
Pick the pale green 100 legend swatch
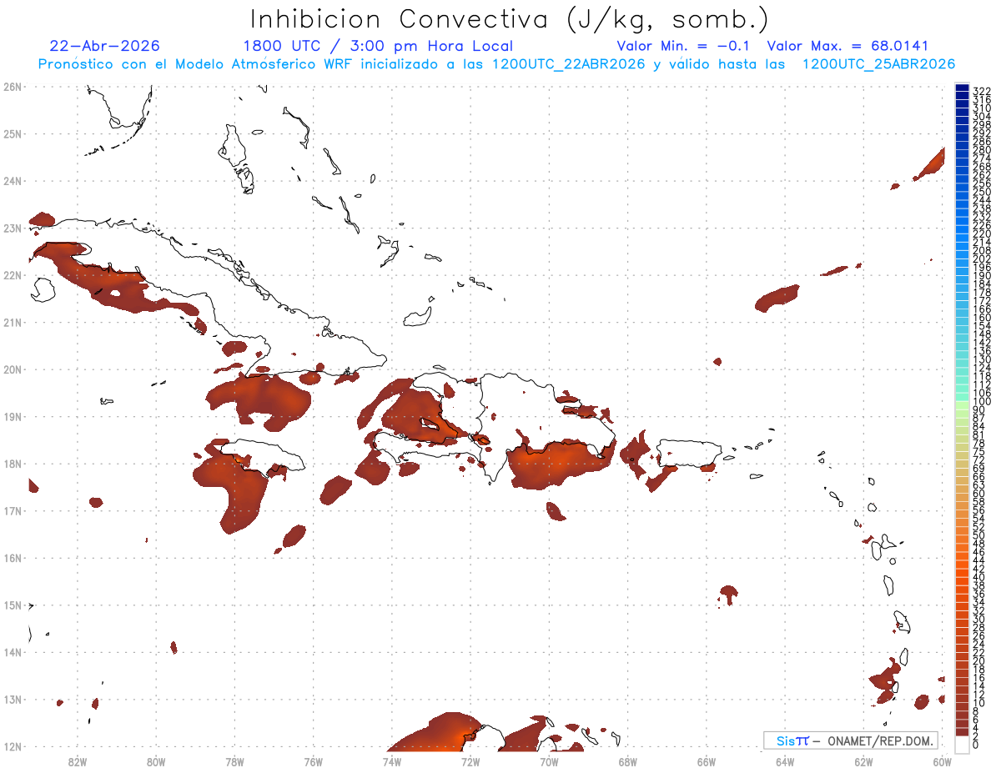pos(962,404)
